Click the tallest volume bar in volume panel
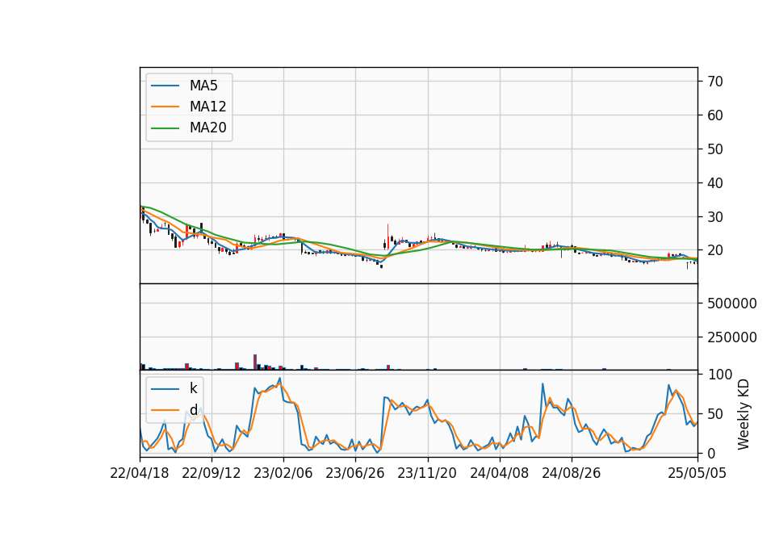Image resolution: width=775 pixels, height=557 pixels. click(x=255, y=362)
